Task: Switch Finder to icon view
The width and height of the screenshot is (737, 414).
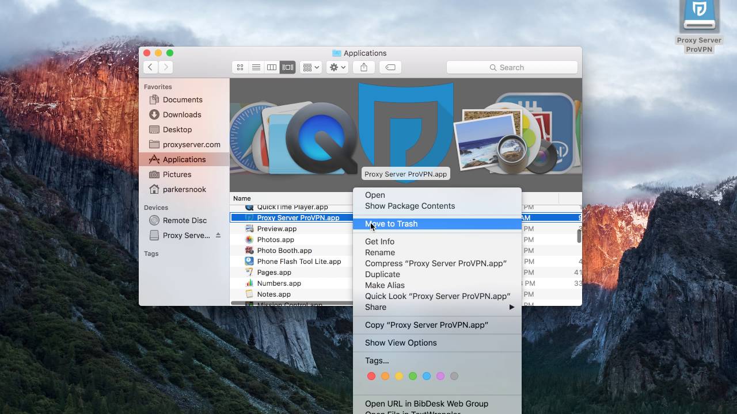Action: point(240,67)
